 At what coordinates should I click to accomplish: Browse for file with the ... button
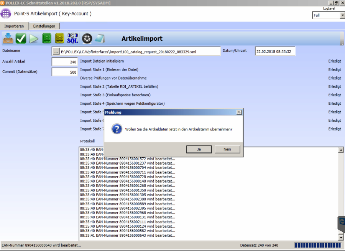click(x=56, y=51)
